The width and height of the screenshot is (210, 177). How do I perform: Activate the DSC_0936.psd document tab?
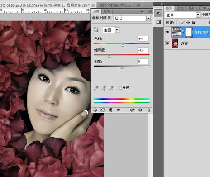click(x=44, y=5)
